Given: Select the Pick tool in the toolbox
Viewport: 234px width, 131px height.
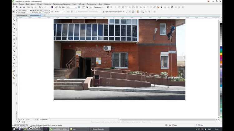Looking at the screenshot, I should click(x=14, y=16).
